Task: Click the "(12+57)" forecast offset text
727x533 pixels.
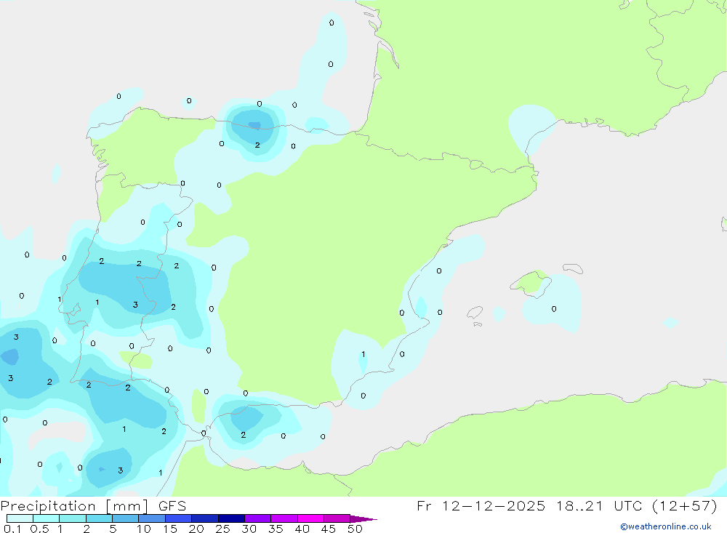Action: coord(684,505)
